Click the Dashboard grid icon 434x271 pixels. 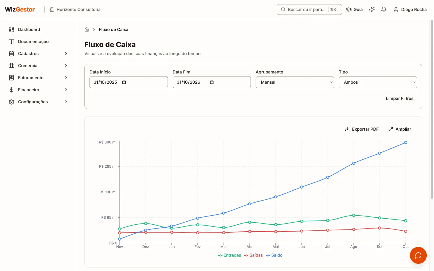(x=11, y=30)
